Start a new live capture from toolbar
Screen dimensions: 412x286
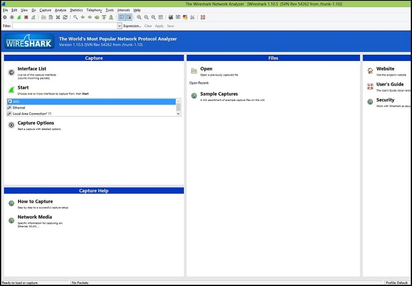pos(19,17)
